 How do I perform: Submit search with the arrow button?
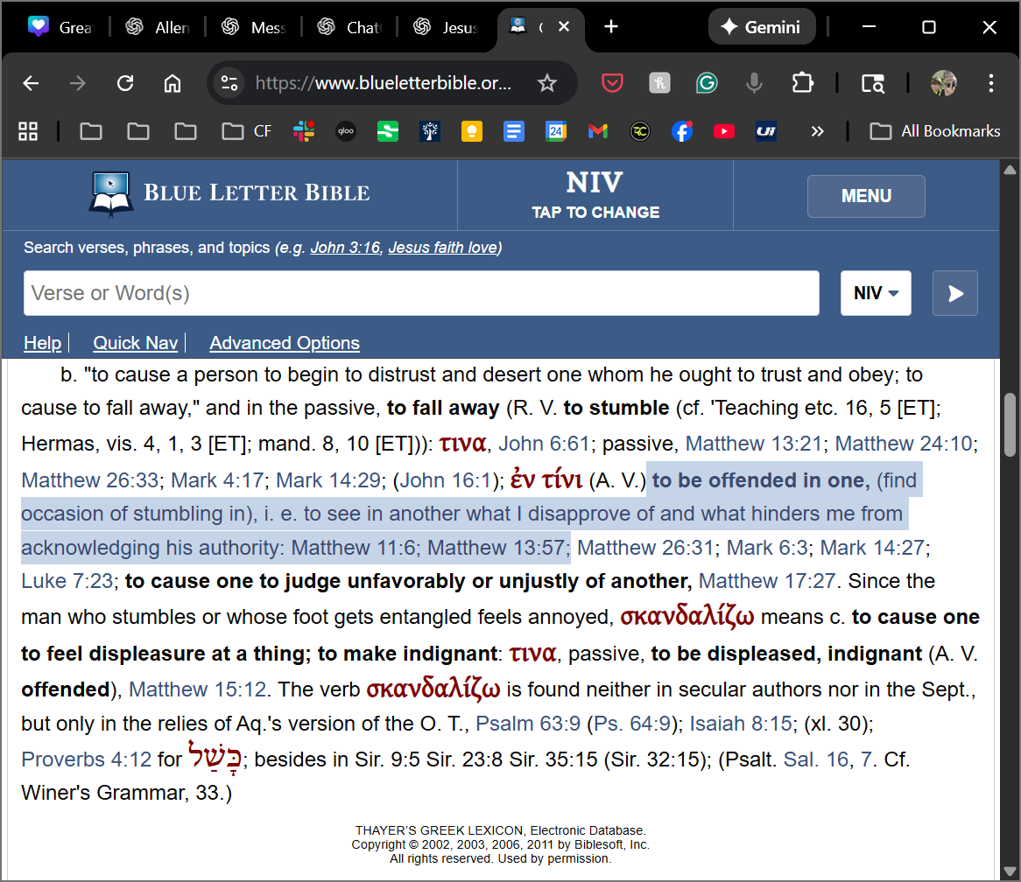955,293
